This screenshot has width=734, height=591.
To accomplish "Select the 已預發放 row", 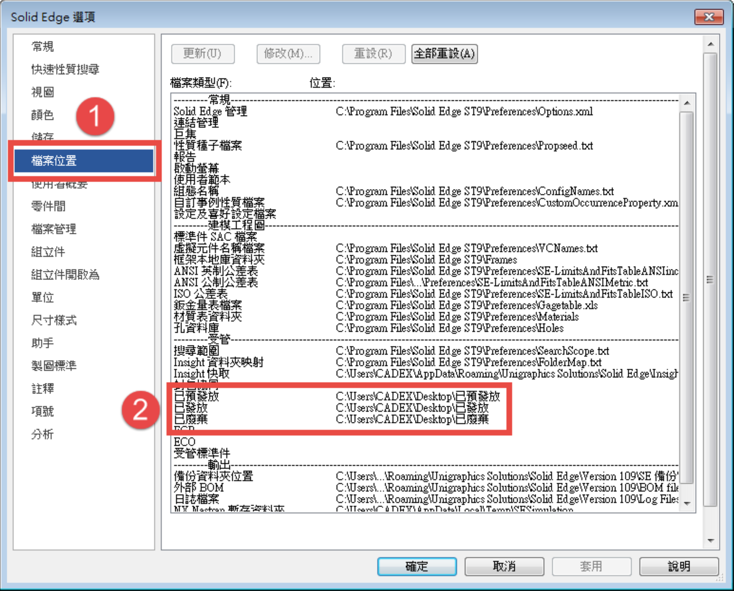I will tap(426, 396).
